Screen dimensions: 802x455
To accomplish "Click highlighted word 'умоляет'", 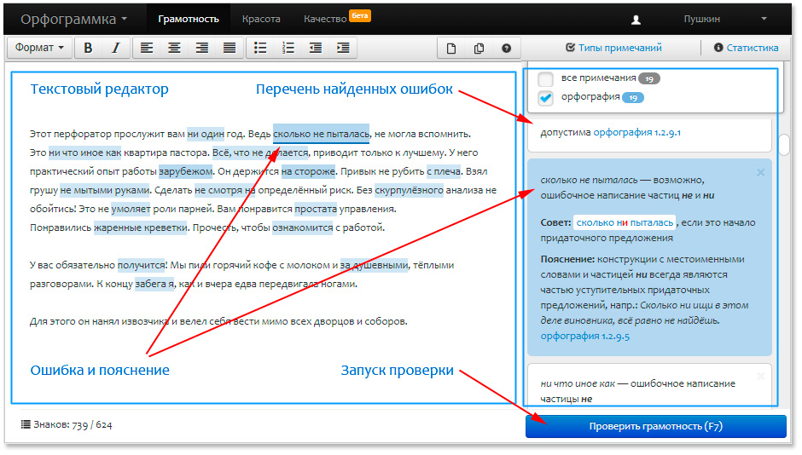I will 131,209.
